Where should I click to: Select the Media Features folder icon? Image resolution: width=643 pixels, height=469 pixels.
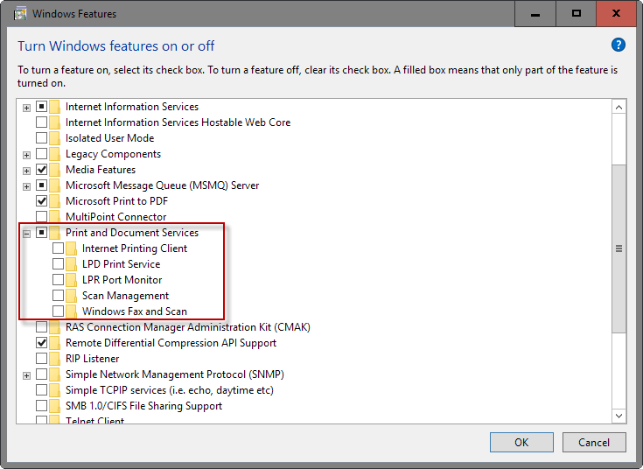[x=54, y=170]
